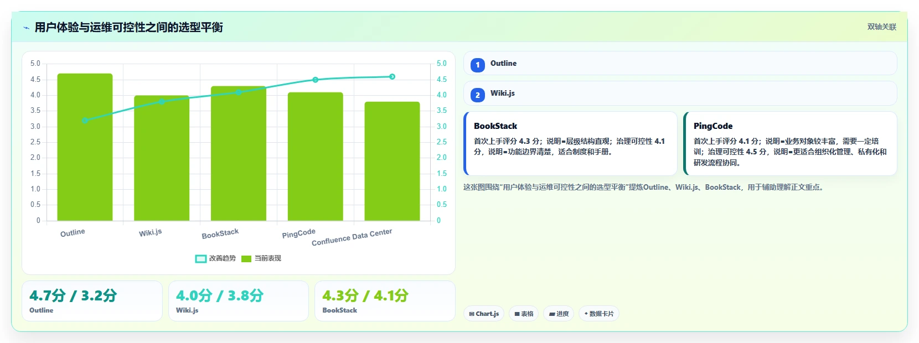Click the PingCode x-axis label
The image size is (919, 343).
point(299,233)
